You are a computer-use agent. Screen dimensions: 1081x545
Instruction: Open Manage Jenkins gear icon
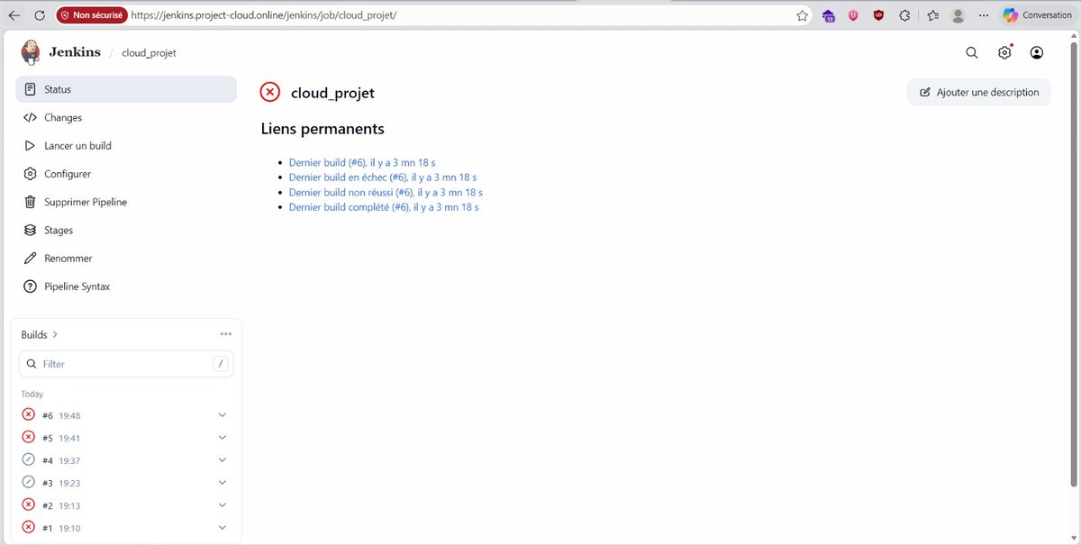tap(1004, 53)
